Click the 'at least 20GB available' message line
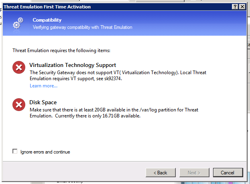This screenshot has width=250, height=184. pos(114,110)
